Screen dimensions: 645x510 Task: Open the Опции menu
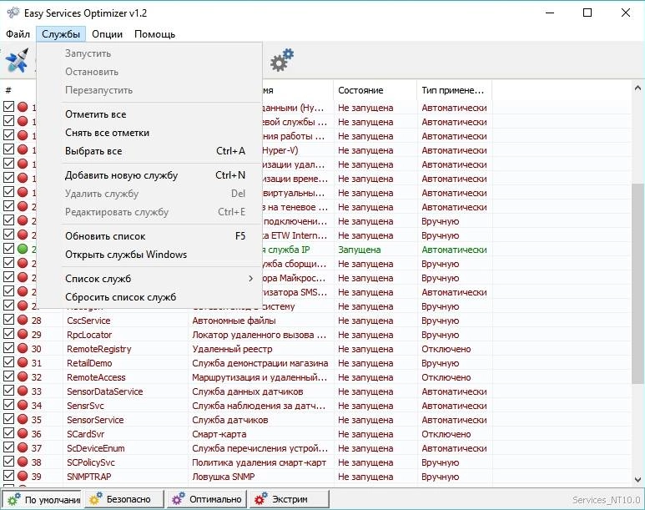click(107, 34)
